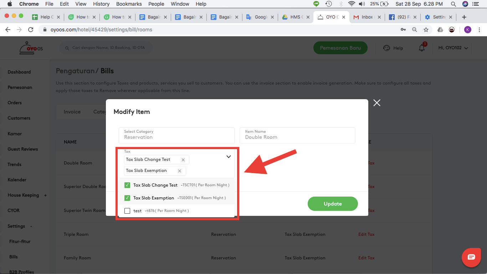Open the notifications bell
The height and width of the screenshot is (274, 487).
click(422, 48)
